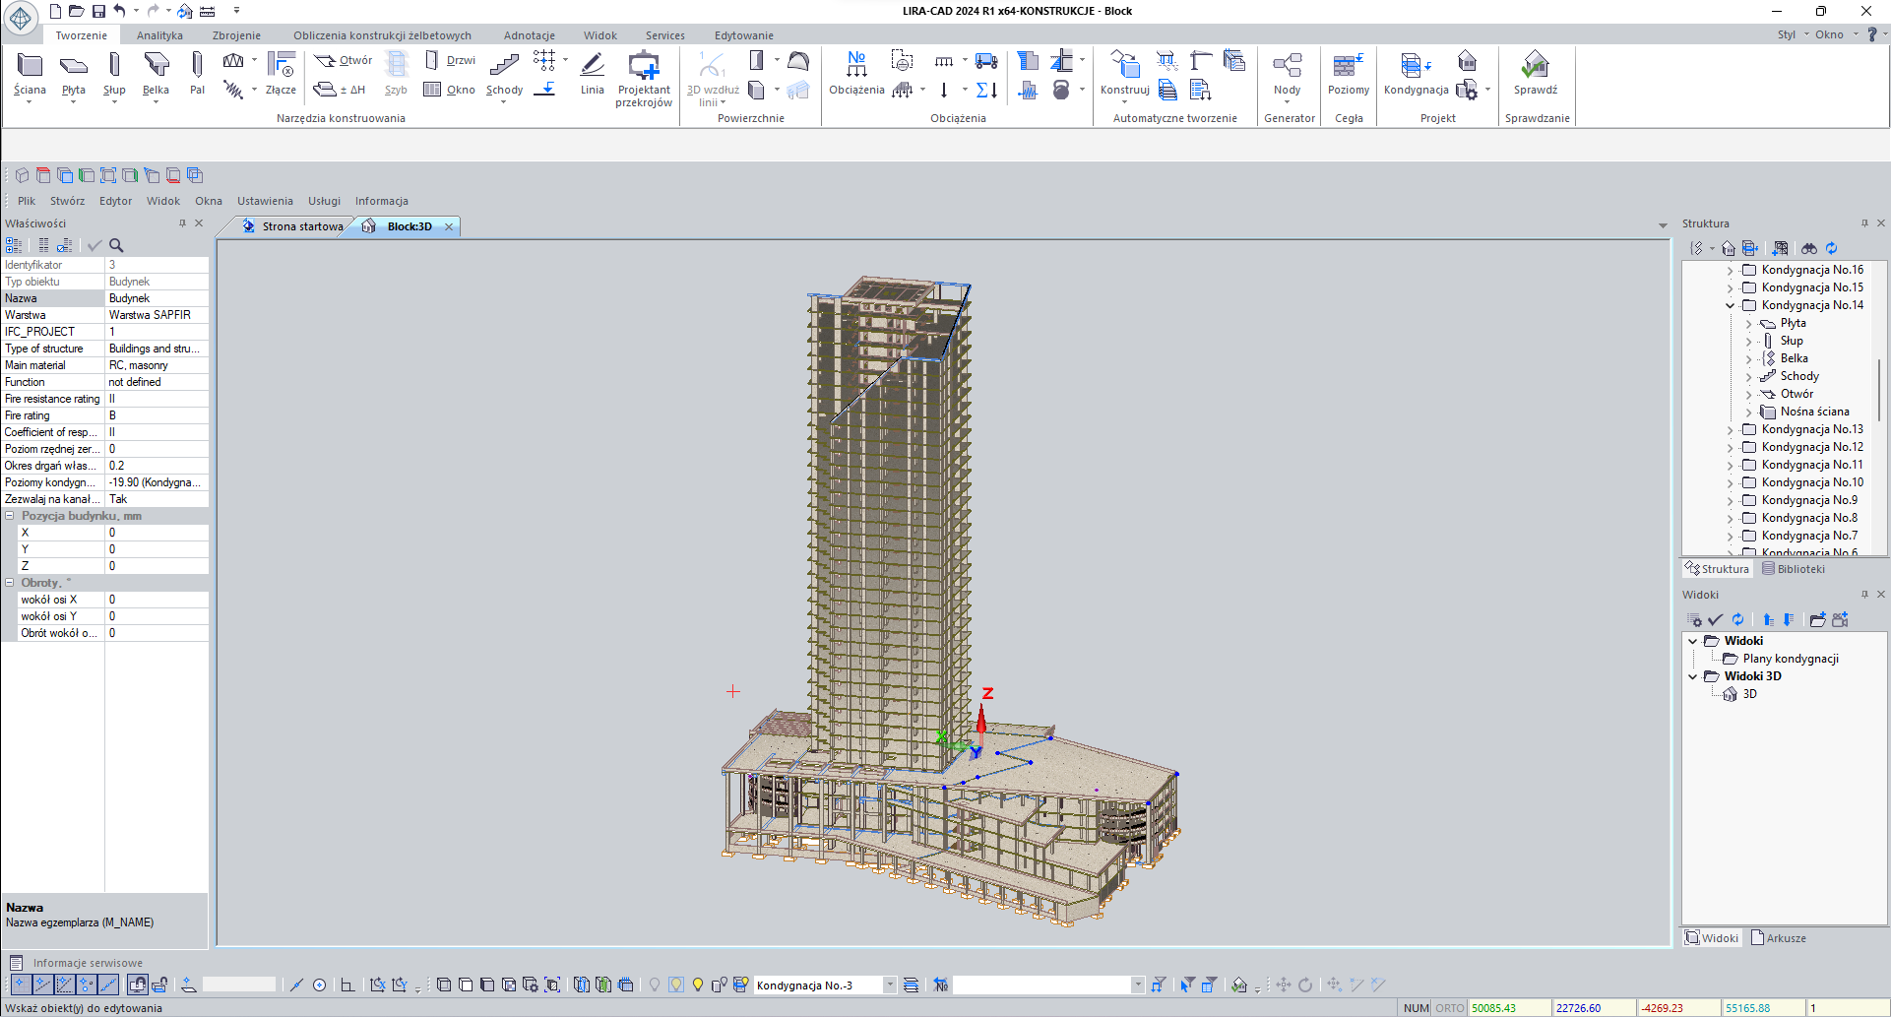Collapse the Pozycja budynku property group

pyautogui.click(x=10, y=516)
